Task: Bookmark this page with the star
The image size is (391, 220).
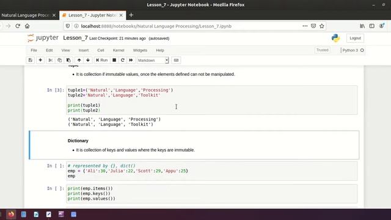Action: coord(322,26)
